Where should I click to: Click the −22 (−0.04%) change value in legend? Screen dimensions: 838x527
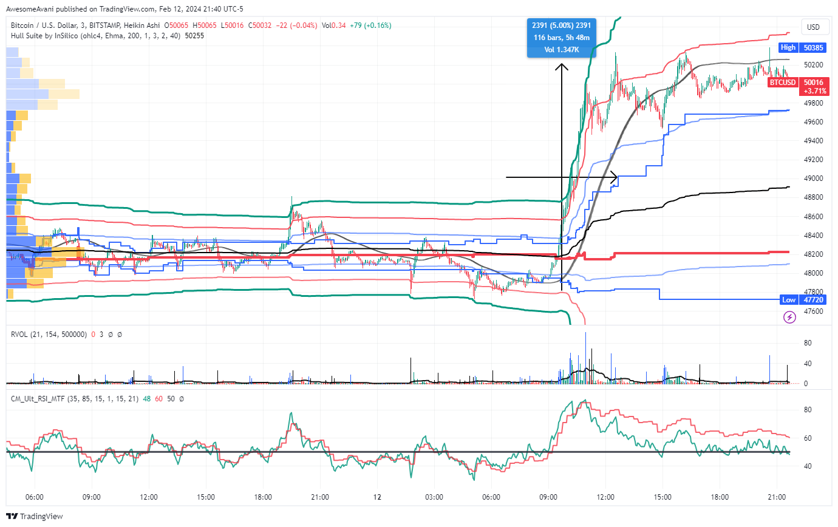(298, 25)
